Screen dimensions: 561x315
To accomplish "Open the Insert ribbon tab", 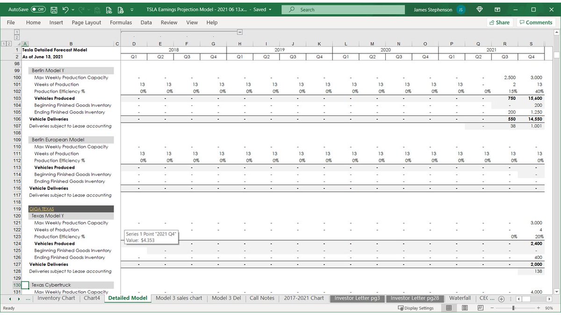I will pos(56,22).
